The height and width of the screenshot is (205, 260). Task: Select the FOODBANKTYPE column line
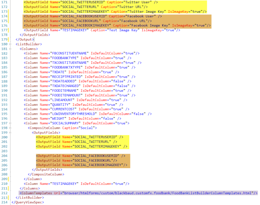pyautogui.click(x=77, y=58)
